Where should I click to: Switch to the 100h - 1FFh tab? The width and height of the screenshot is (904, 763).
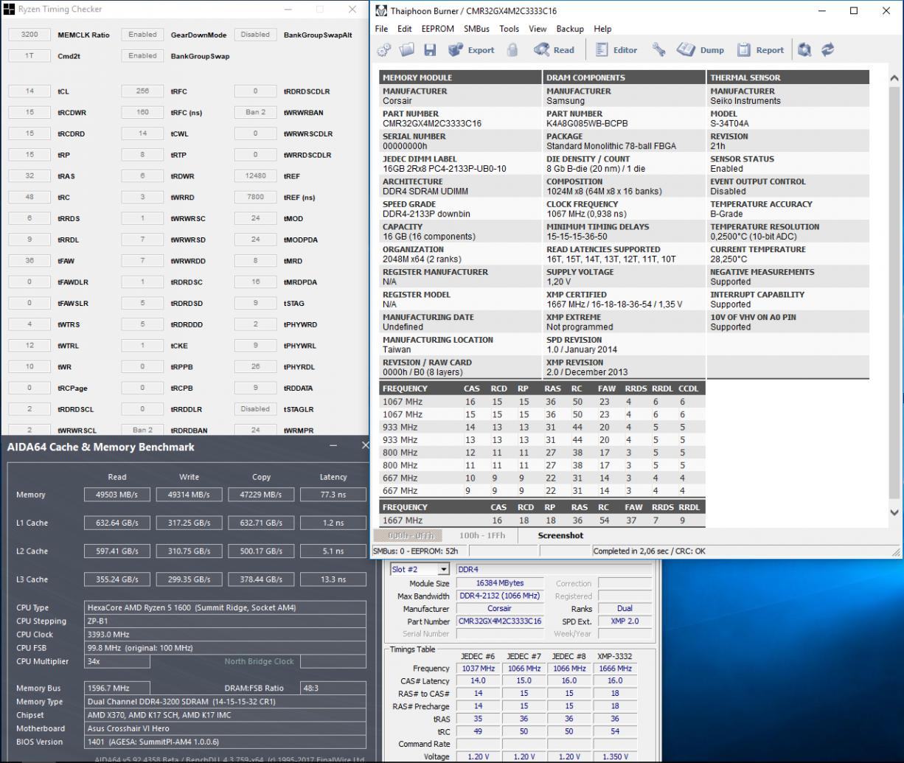coord(482,536)
